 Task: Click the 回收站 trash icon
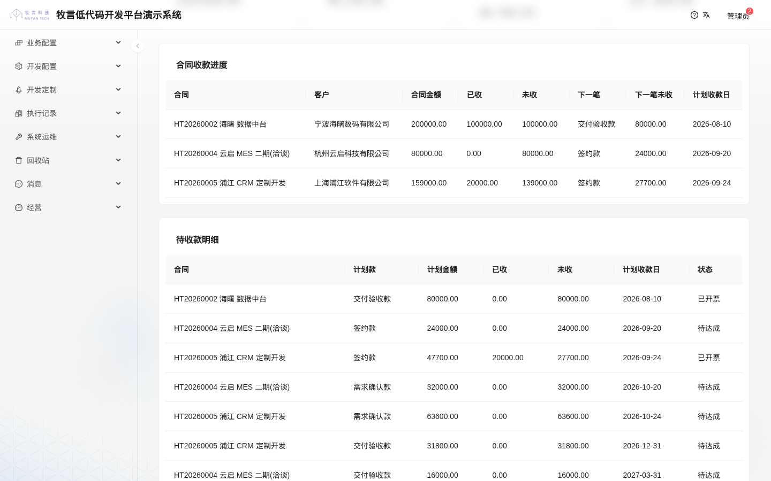click(x=19, y=160)
